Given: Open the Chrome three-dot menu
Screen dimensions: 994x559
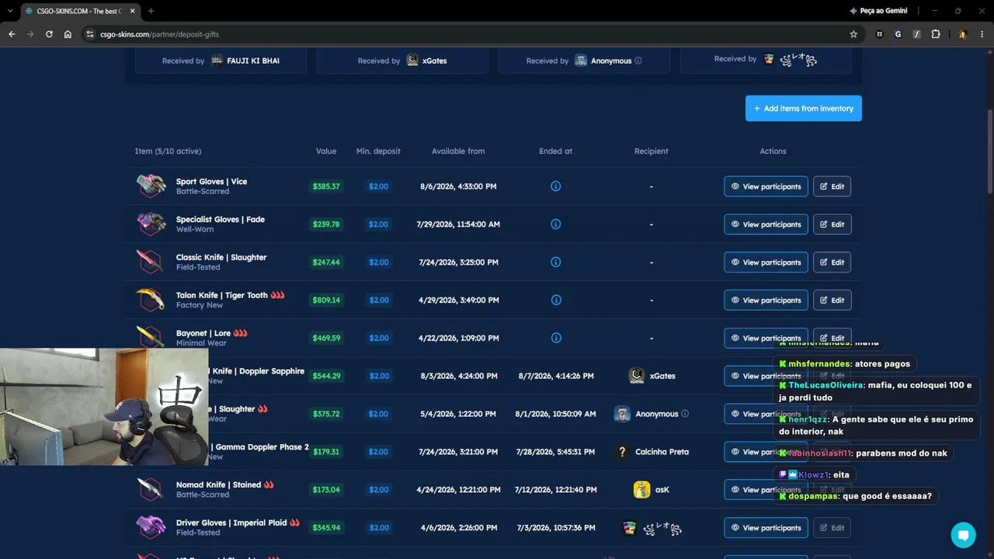Looking at the screenshot, I should click(982, 34).
